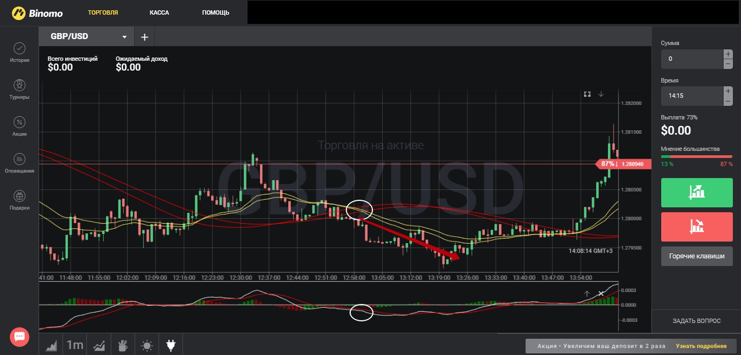
Task: Add a new asset tab with plus
Action: click(x=144, y=37)
